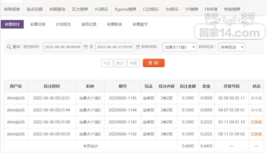Click the 状态 column header

pos(256,86)
